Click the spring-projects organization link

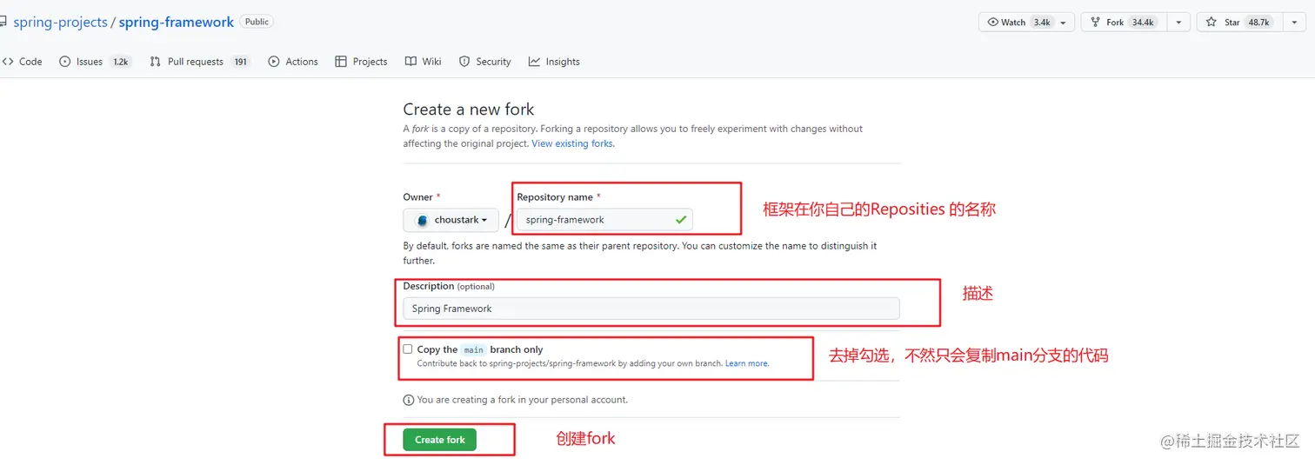pos(60,22)
